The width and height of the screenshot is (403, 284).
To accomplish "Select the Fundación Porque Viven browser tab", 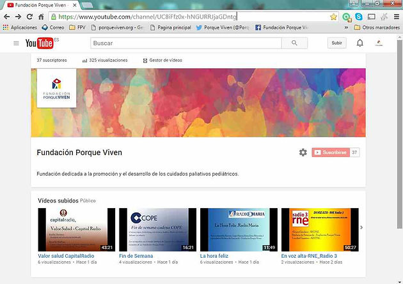I will (x=40, y=5).
